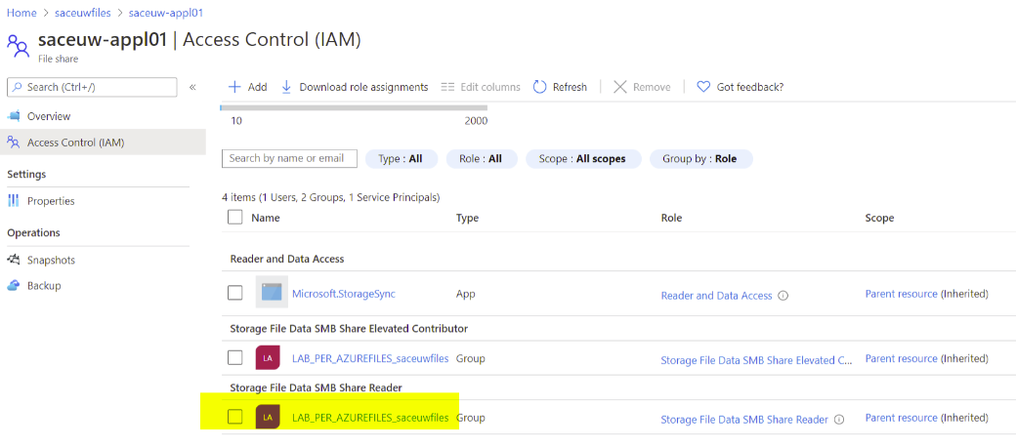Go to saceuwfiles breadcrumb
The image size is (1016, 448).
tap(84, 13)
